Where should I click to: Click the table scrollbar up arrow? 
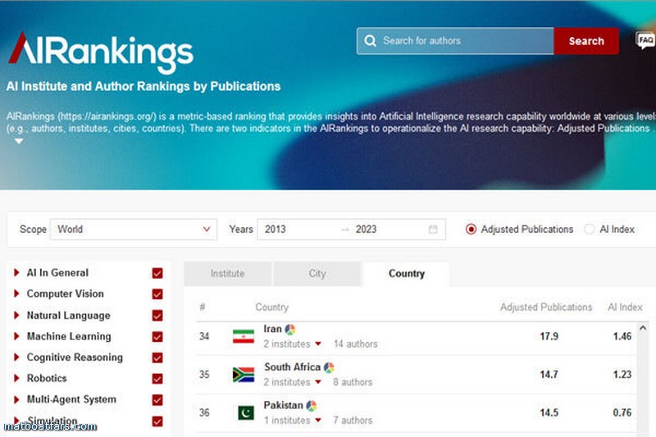[643, 328]
